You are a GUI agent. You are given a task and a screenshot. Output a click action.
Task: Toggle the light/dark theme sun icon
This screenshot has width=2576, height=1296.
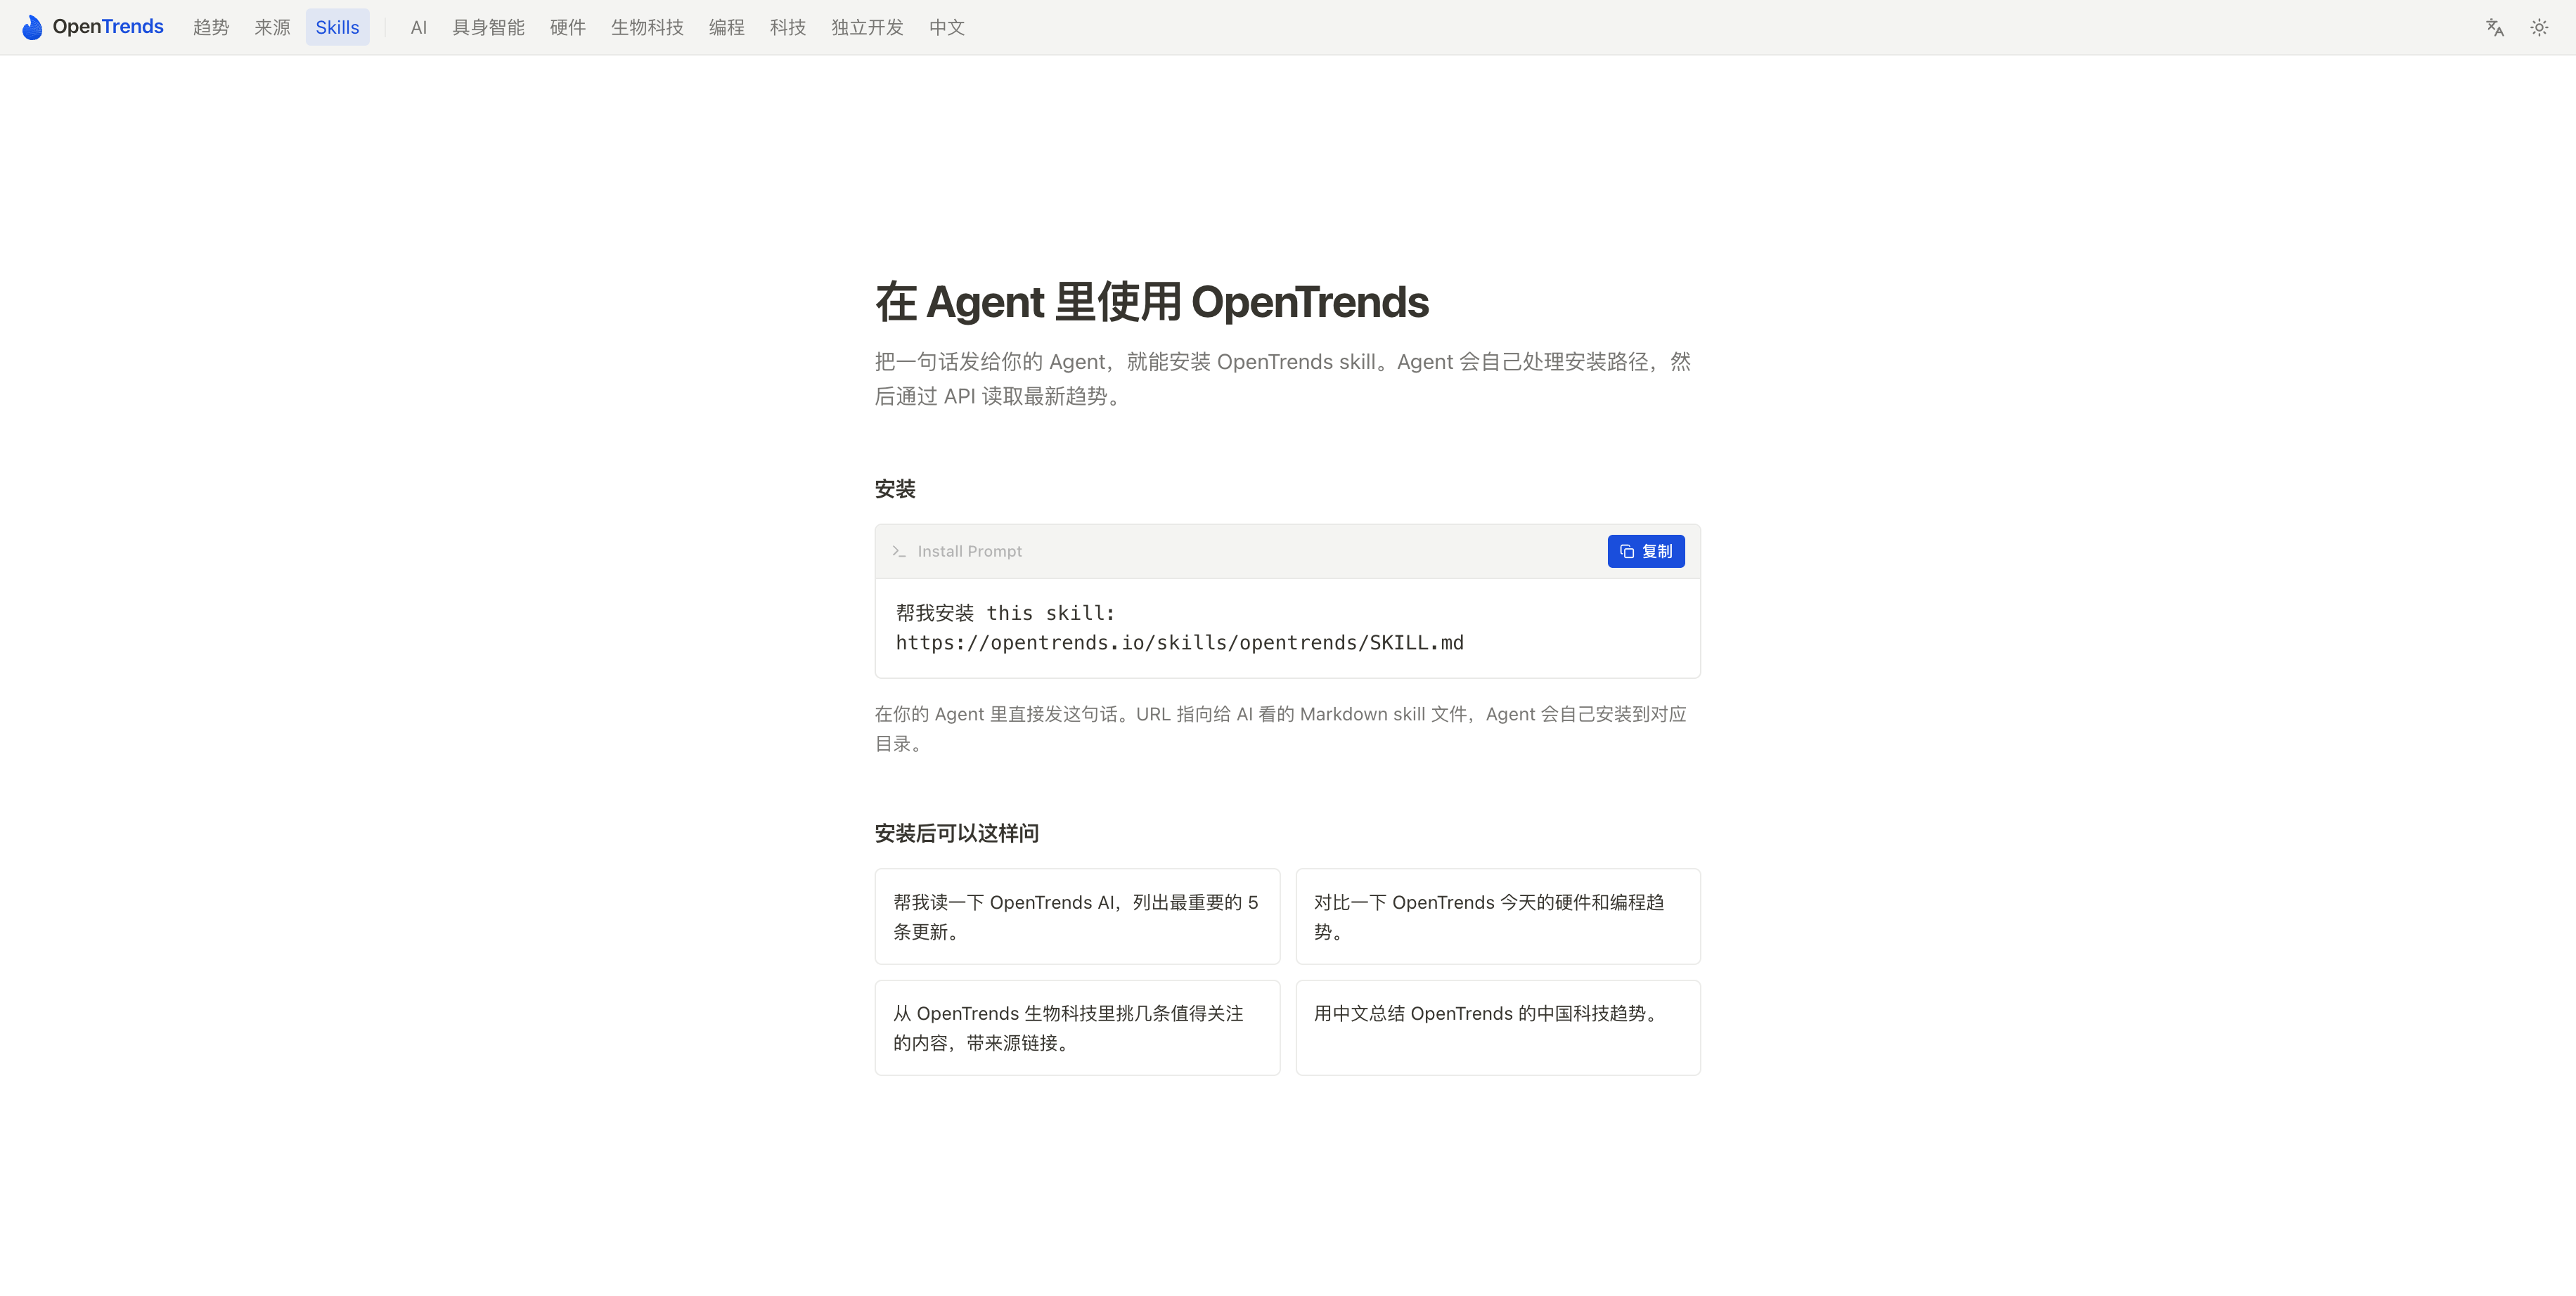click(x=2539, y=27)
